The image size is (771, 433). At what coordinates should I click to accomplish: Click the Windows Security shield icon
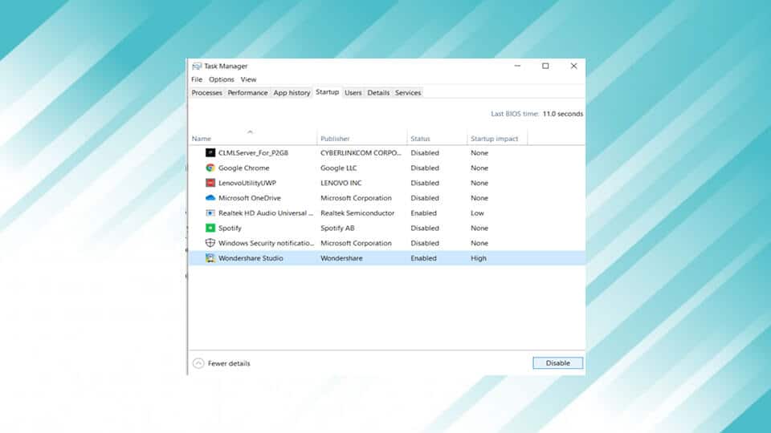point(210,243)
